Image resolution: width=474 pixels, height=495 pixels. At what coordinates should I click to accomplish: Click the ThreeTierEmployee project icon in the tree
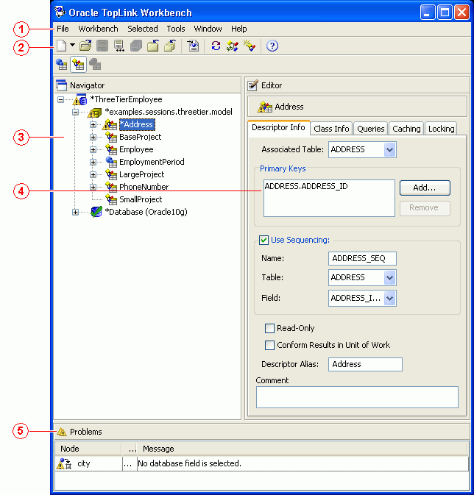(79, 100)
